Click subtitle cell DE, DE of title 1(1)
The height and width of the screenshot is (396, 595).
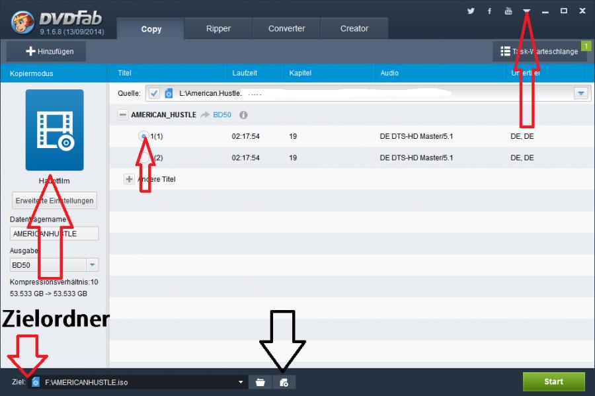[x=522, y=136]
